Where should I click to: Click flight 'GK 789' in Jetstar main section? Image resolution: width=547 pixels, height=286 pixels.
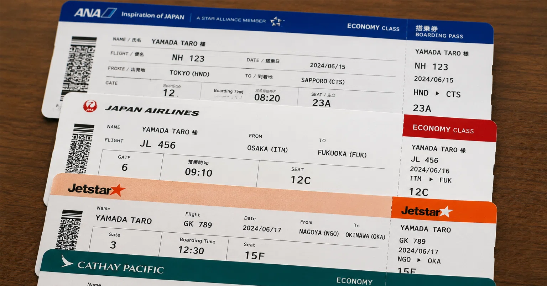pyautogui.click(x=198, y=224)
